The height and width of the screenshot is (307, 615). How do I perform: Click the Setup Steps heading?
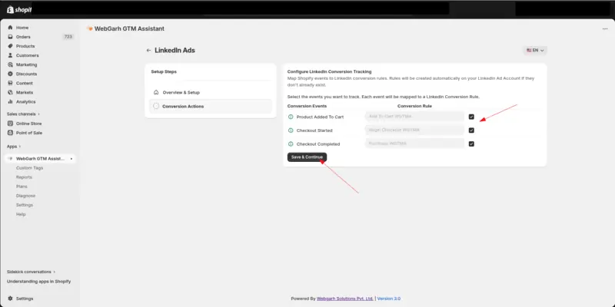click(164, 72)
